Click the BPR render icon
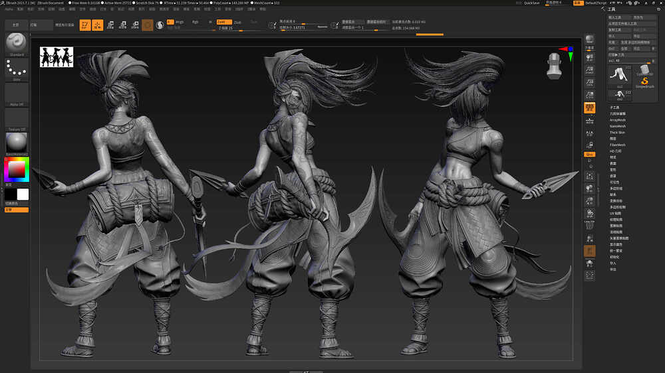The width and height of the screenshot is (665, 373). tap(589, 40)
